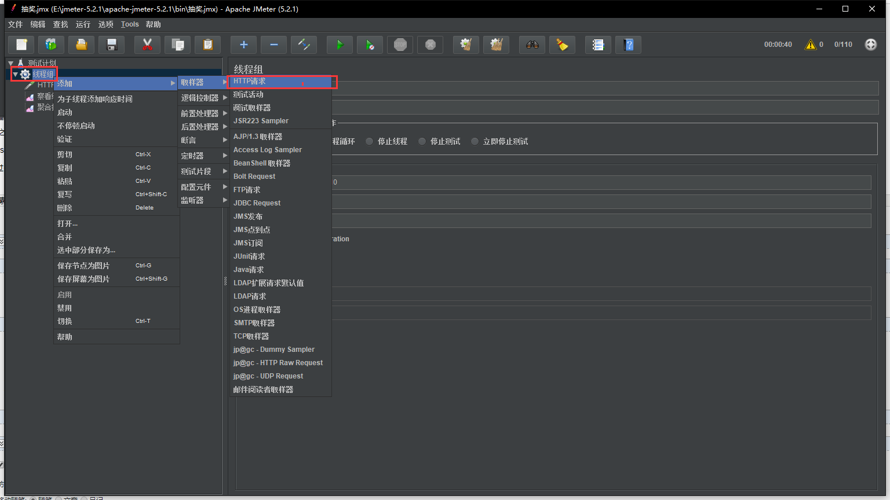Click the 测试计划 flask icon in tree
Screen dimensions: 890x500
pos(21,63)
